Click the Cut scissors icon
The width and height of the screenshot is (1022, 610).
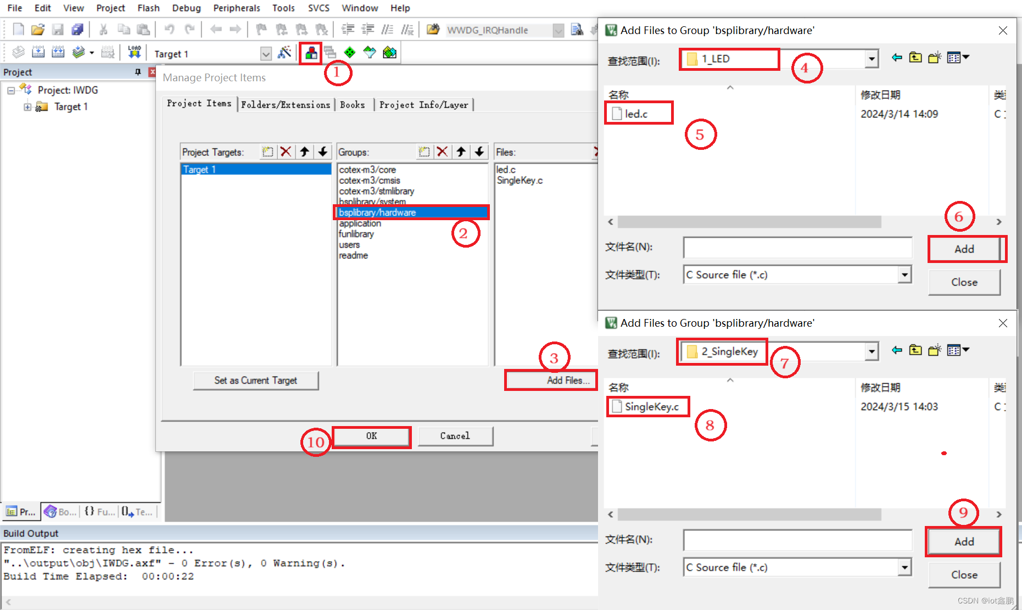click(x=103, y=30)
